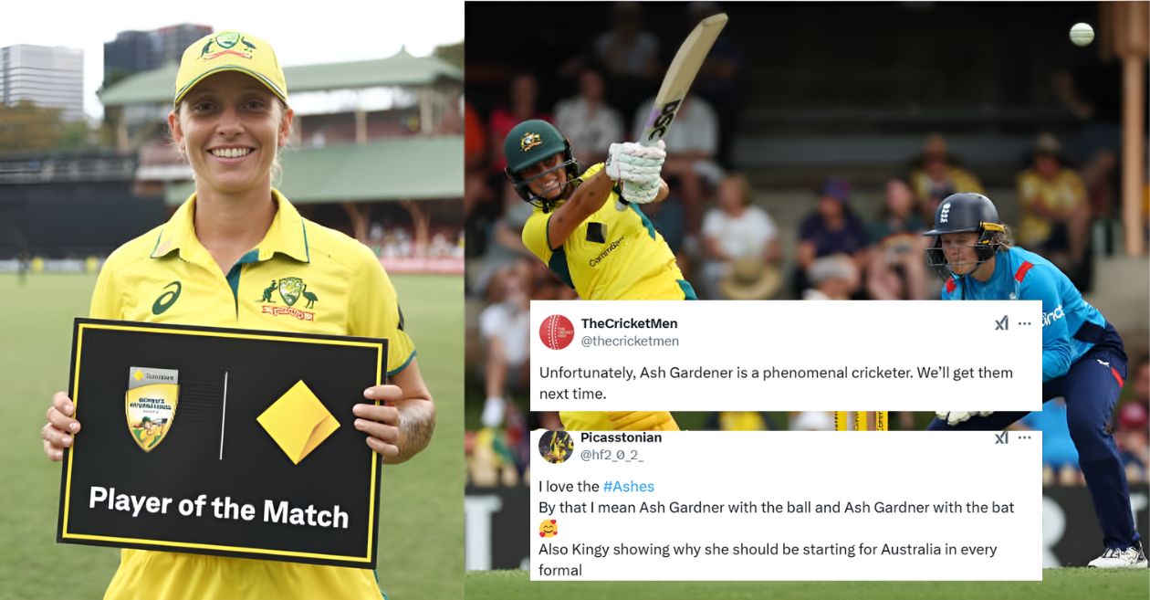
Task: Click the Picasstonian profile avatar
Action: [x=557, y=446]
